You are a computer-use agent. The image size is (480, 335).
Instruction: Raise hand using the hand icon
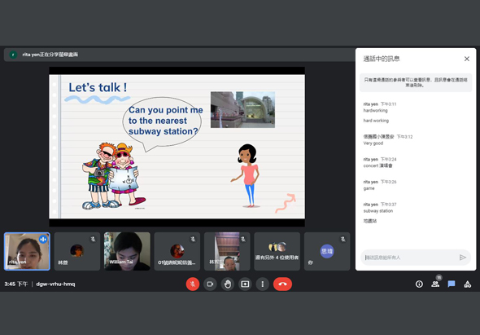228,284
